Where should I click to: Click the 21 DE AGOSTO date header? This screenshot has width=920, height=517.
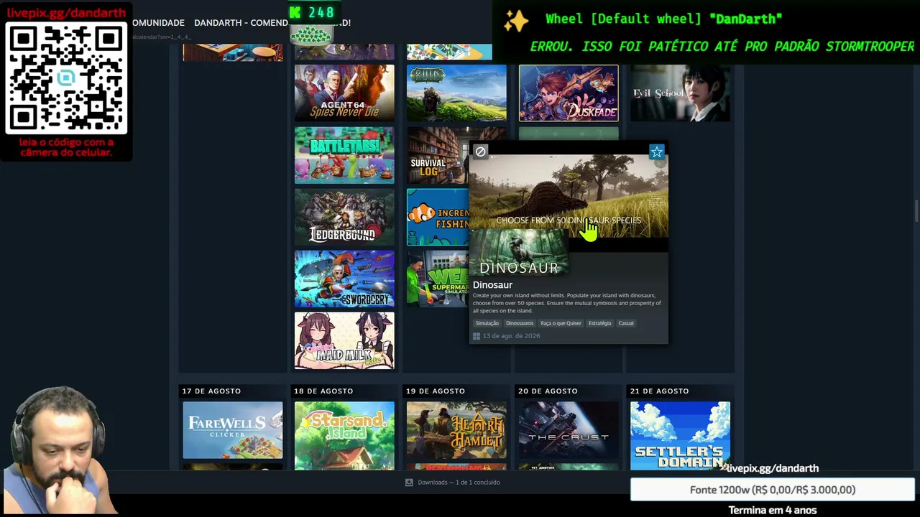point(660,391)
